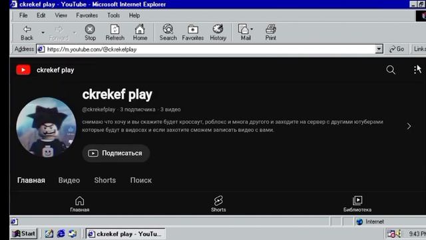
Task: Open the Favorites menu in menu bar
Action: click(x=87, y=15)
